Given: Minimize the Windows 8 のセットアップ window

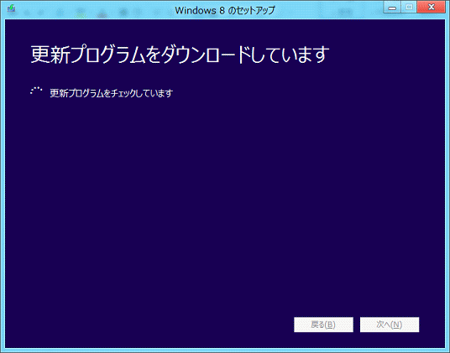Looking at the screenshot, I should [392, 8].
